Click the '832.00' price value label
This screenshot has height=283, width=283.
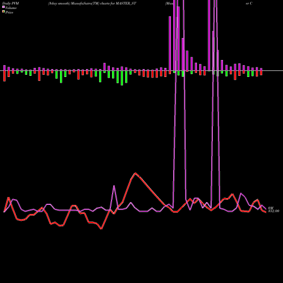(x=273, y=211)
